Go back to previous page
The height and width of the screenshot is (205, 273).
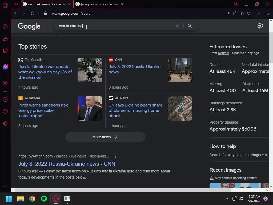click(15, 13)
